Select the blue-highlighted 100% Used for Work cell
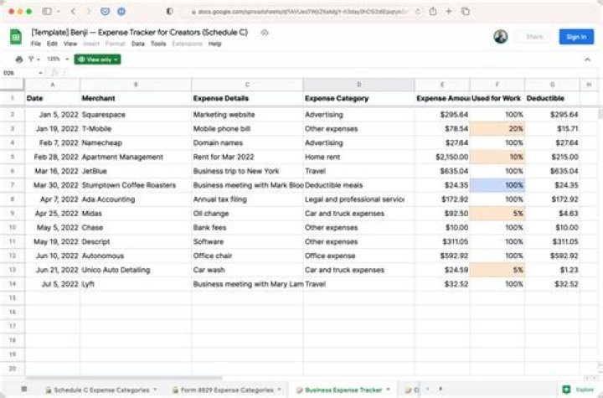Image resolution: width=603 pixels, height=398 pixels. [x=497, y=184]
